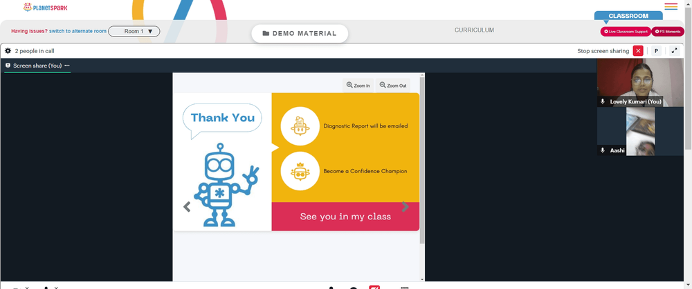Click the P button in call bar
The height and width of the screenshot is (289, 692).
click(656, 50)
